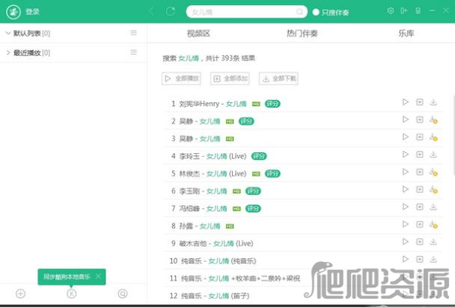
Task: Play song 1 by 刘宪华Henry
Action: click(x=406, y=102)
